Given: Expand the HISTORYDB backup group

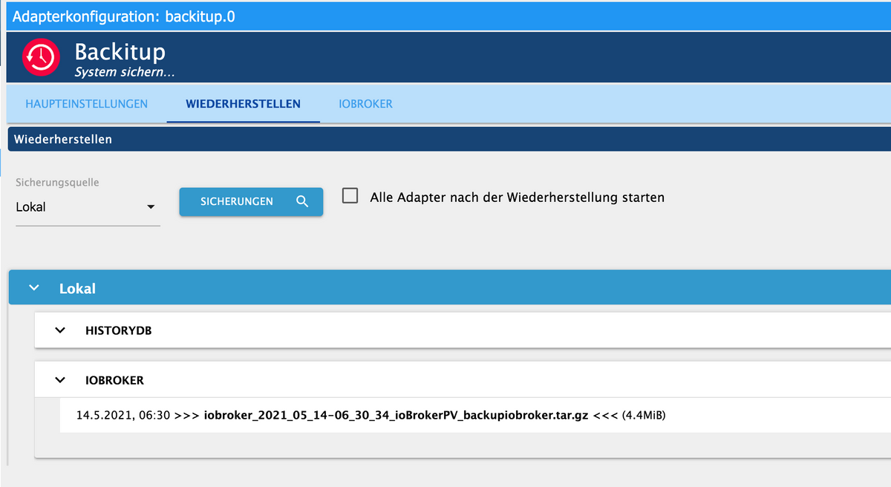Looking at the screenshot, I should [x=60, y=330].
